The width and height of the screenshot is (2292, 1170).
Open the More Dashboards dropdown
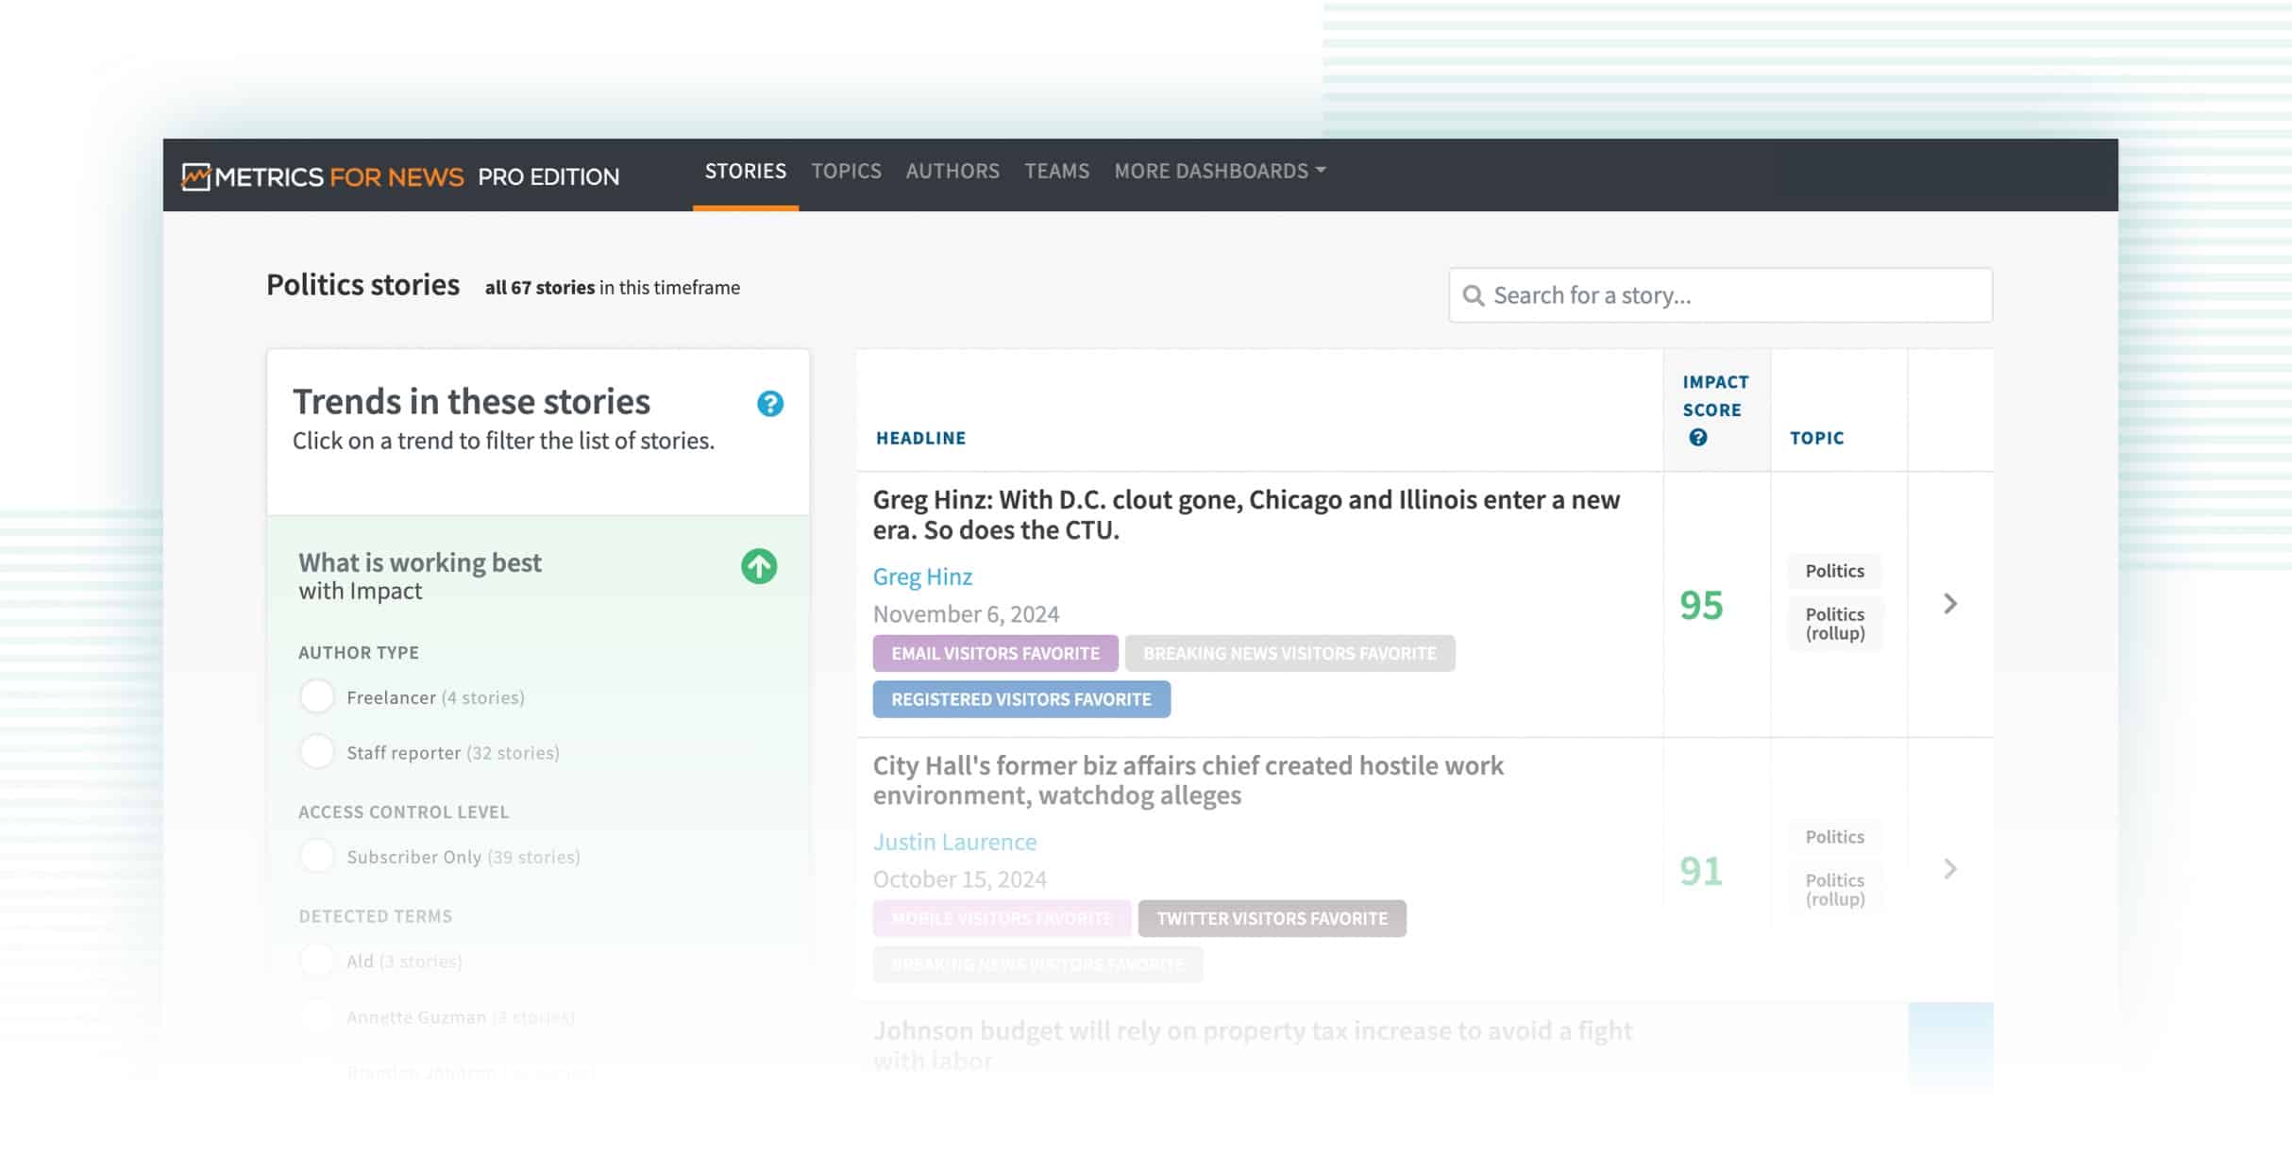[x=1220, y=171]
